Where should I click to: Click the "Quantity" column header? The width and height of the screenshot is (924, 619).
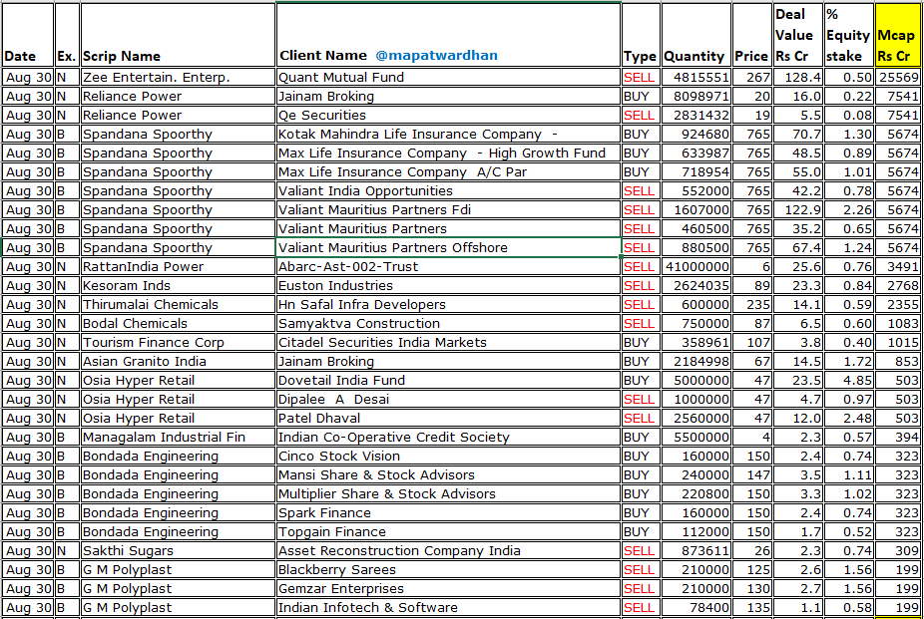click(695, 35)
